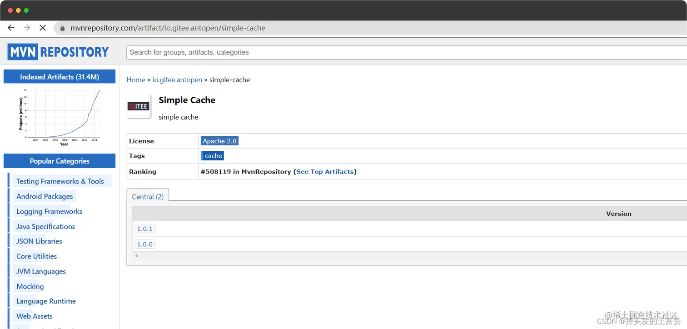The image size is (687, 329).
Task: Open Language Runtime category
Action: 46,301
